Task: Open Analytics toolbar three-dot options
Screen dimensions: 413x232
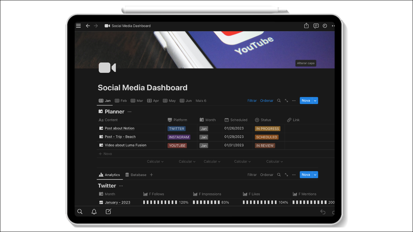Action: click(x=294, y=175)
